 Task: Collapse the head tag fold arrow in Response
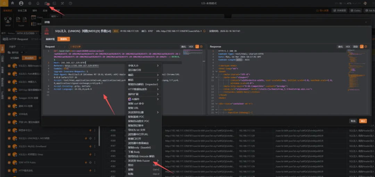[x=216, y=72]
